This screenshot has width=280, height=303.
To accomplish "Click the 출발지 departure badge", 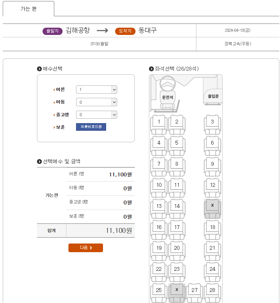I will click(x=52, y=31).
